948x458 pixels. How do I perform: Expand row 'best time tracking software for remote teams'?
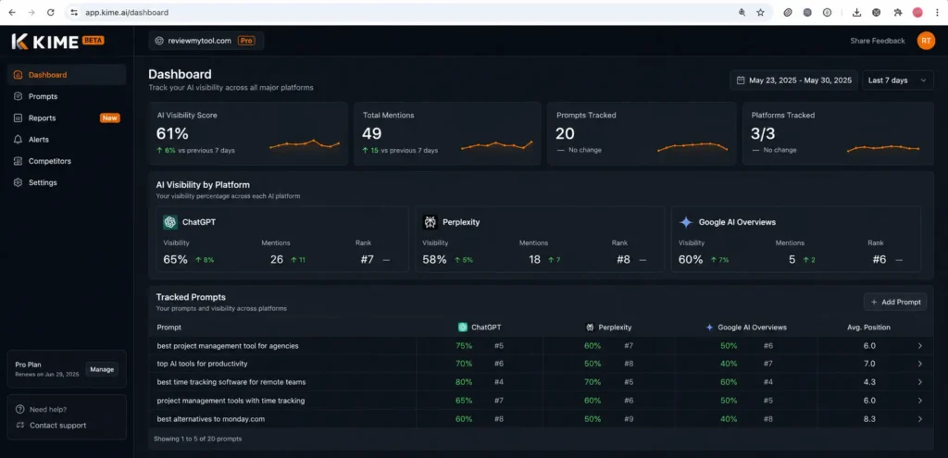[x=919, y=382]
